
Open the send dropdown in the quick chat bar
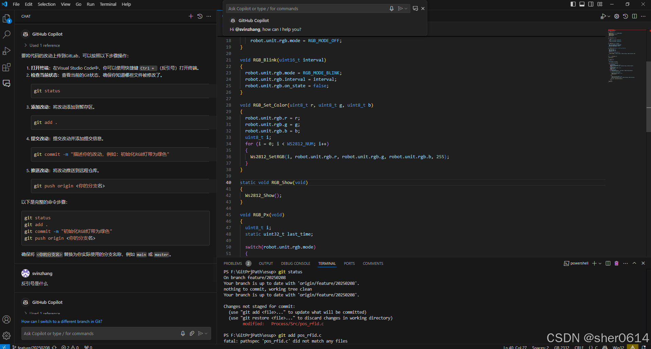(406, 8)
